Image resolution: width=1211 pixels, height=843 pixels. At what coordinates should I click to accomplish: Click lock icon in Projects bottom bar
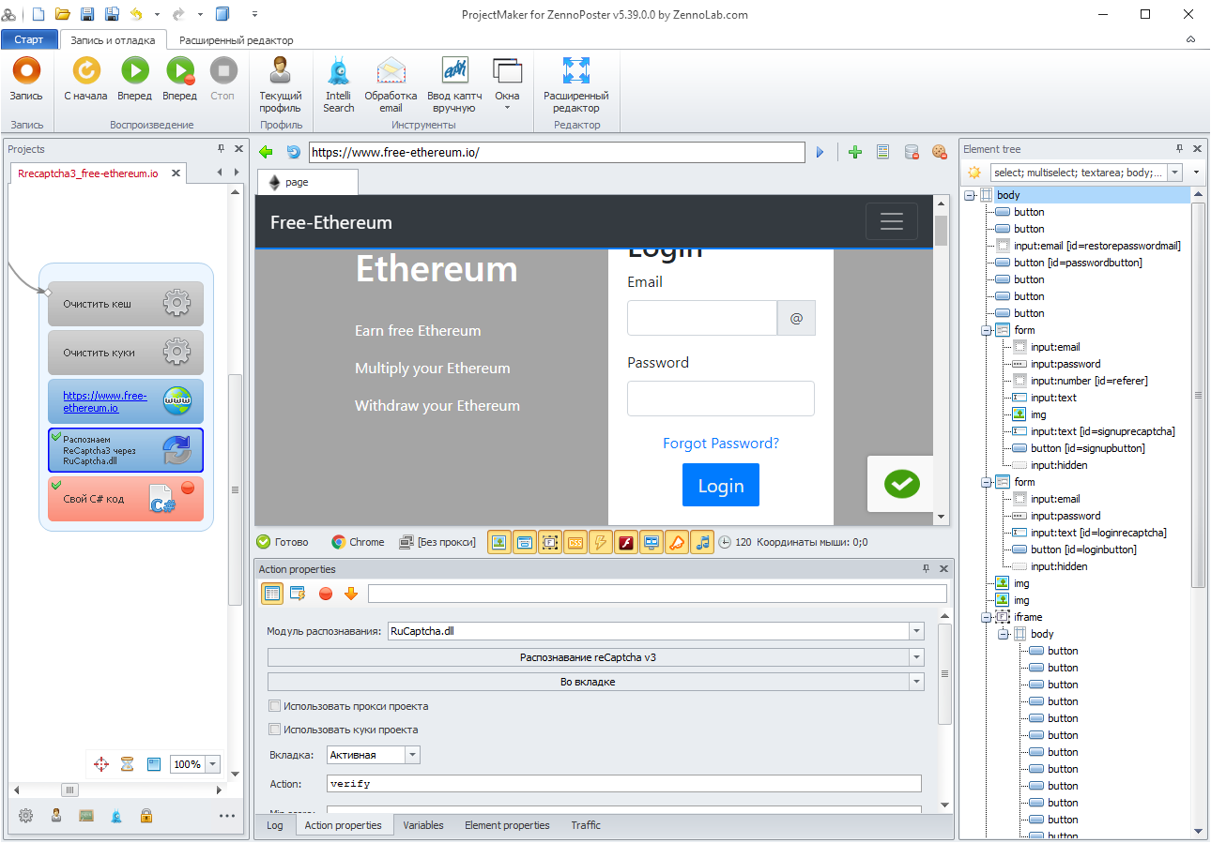pyautogui.click(x=146, y=816)
